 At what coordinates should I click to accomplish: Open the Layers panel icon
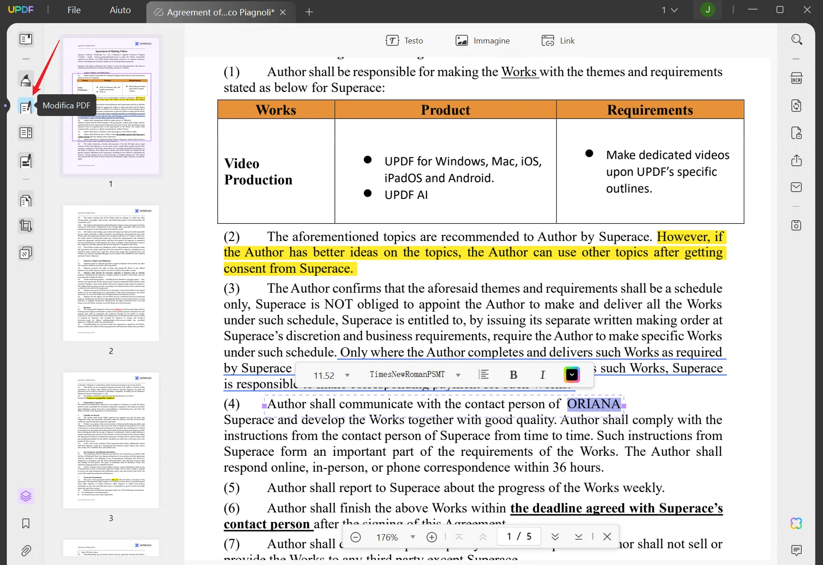click(26, 497)
